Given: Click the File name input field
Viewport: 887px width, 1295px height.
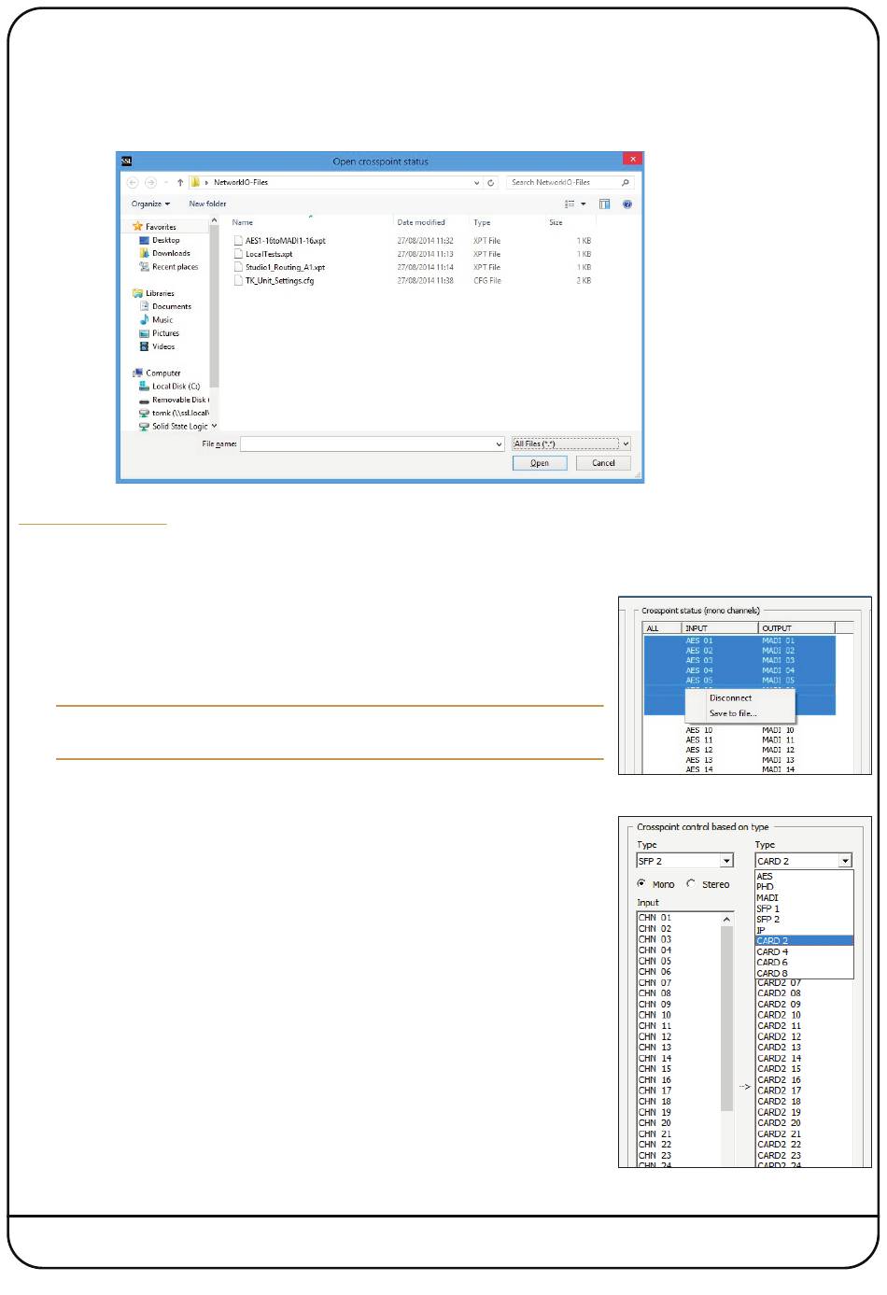Looking at the screenshot, I should 371,444.
